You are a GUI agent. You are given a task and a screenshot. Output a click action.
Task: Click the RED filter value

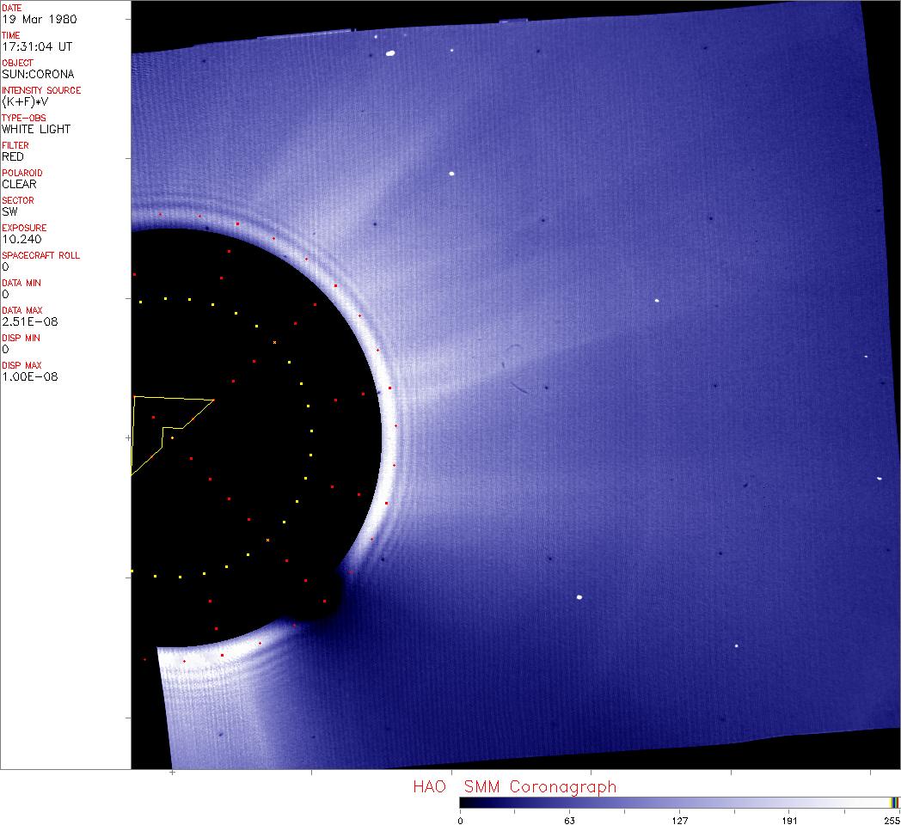point(13,156)
